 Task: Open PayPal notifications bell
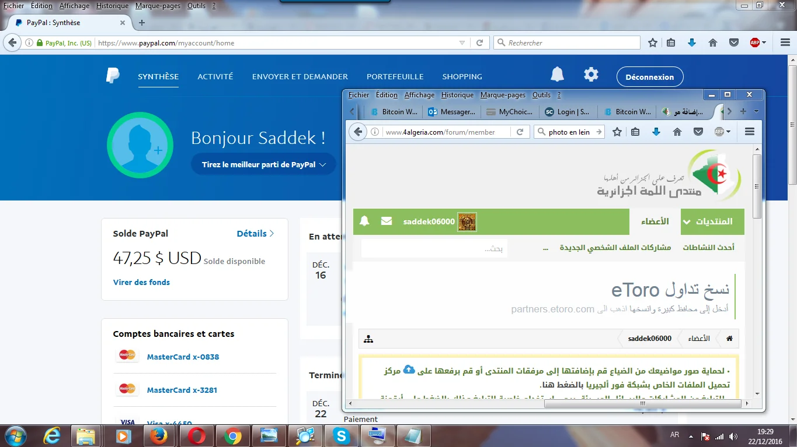(x=557, y=75)
